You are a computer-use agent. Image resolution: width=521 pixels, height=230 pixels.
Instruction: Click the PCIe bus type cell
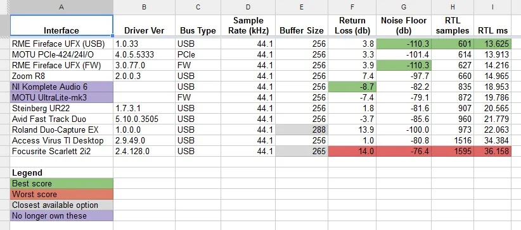(198, 54)
